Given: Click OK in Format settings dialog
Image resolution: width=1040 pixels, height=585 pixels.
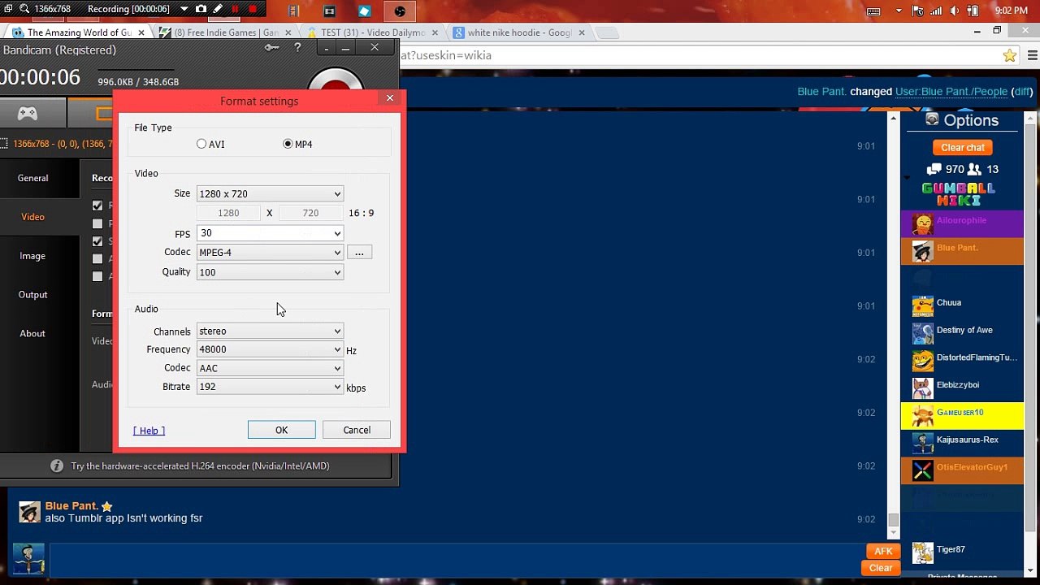Looking at the screenshot, I should pyautogui.click(x=281, y=430).
